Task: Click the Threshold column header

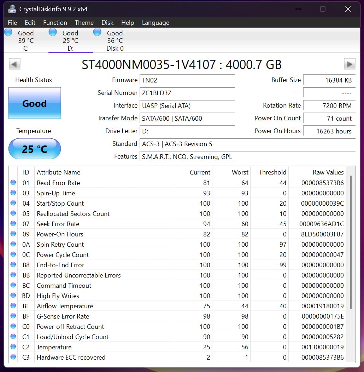Action: 270,172
